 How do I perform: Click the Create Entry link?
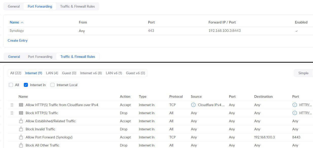pyautogui.click(x=17, y=40)
